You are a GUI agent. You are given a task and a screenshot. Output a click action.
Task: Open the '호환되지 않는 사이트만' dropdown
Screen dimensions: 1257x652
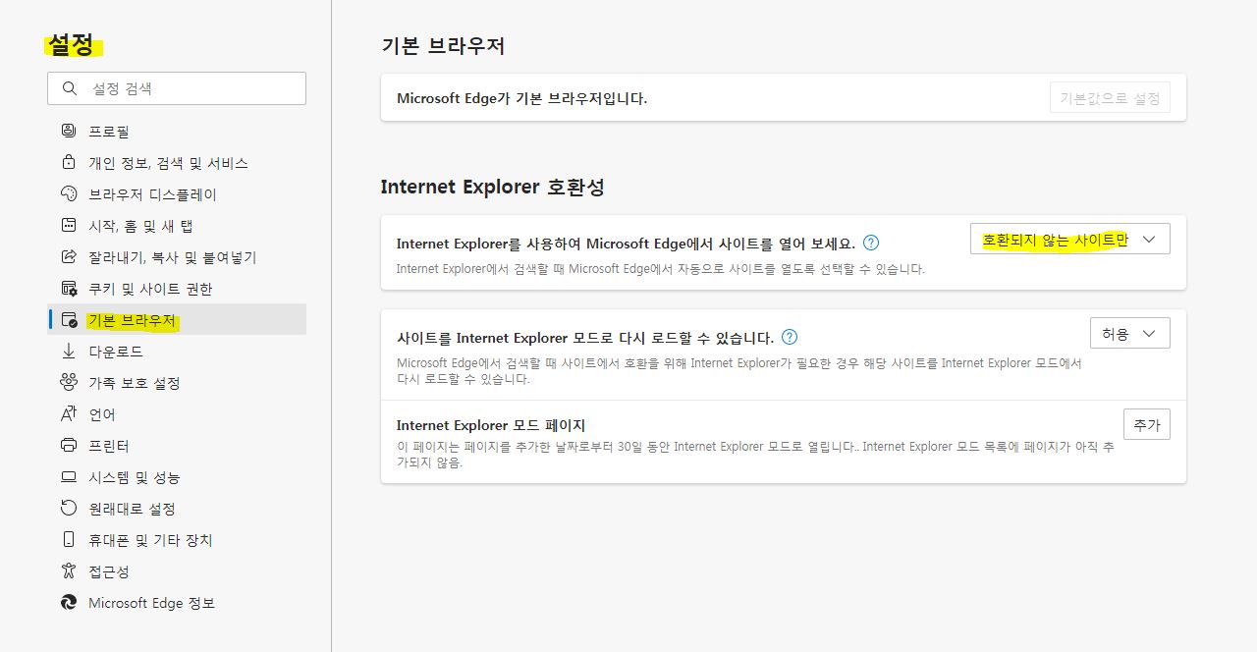pos(1069,240)
